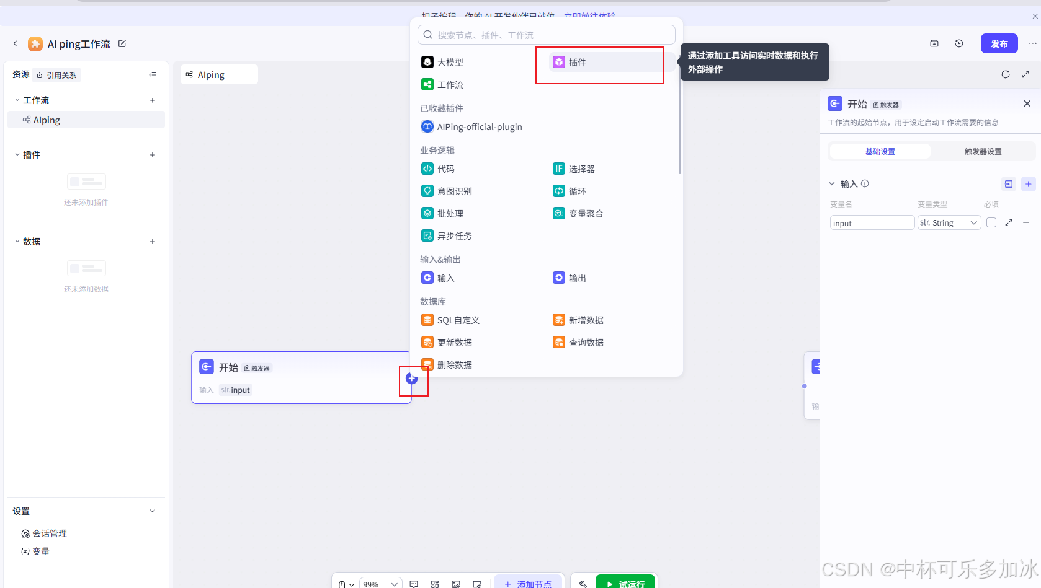Choose the 批处理 node
Viewport: 1041px width, 588px height.
pyautogui.click(x=442, y=213)
